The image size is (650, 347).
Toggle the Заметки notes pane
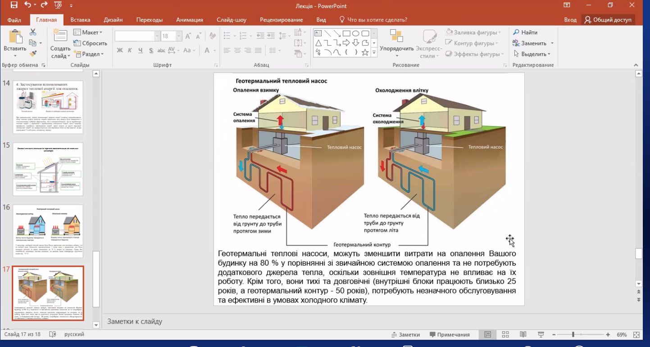(x=405, y=334)
